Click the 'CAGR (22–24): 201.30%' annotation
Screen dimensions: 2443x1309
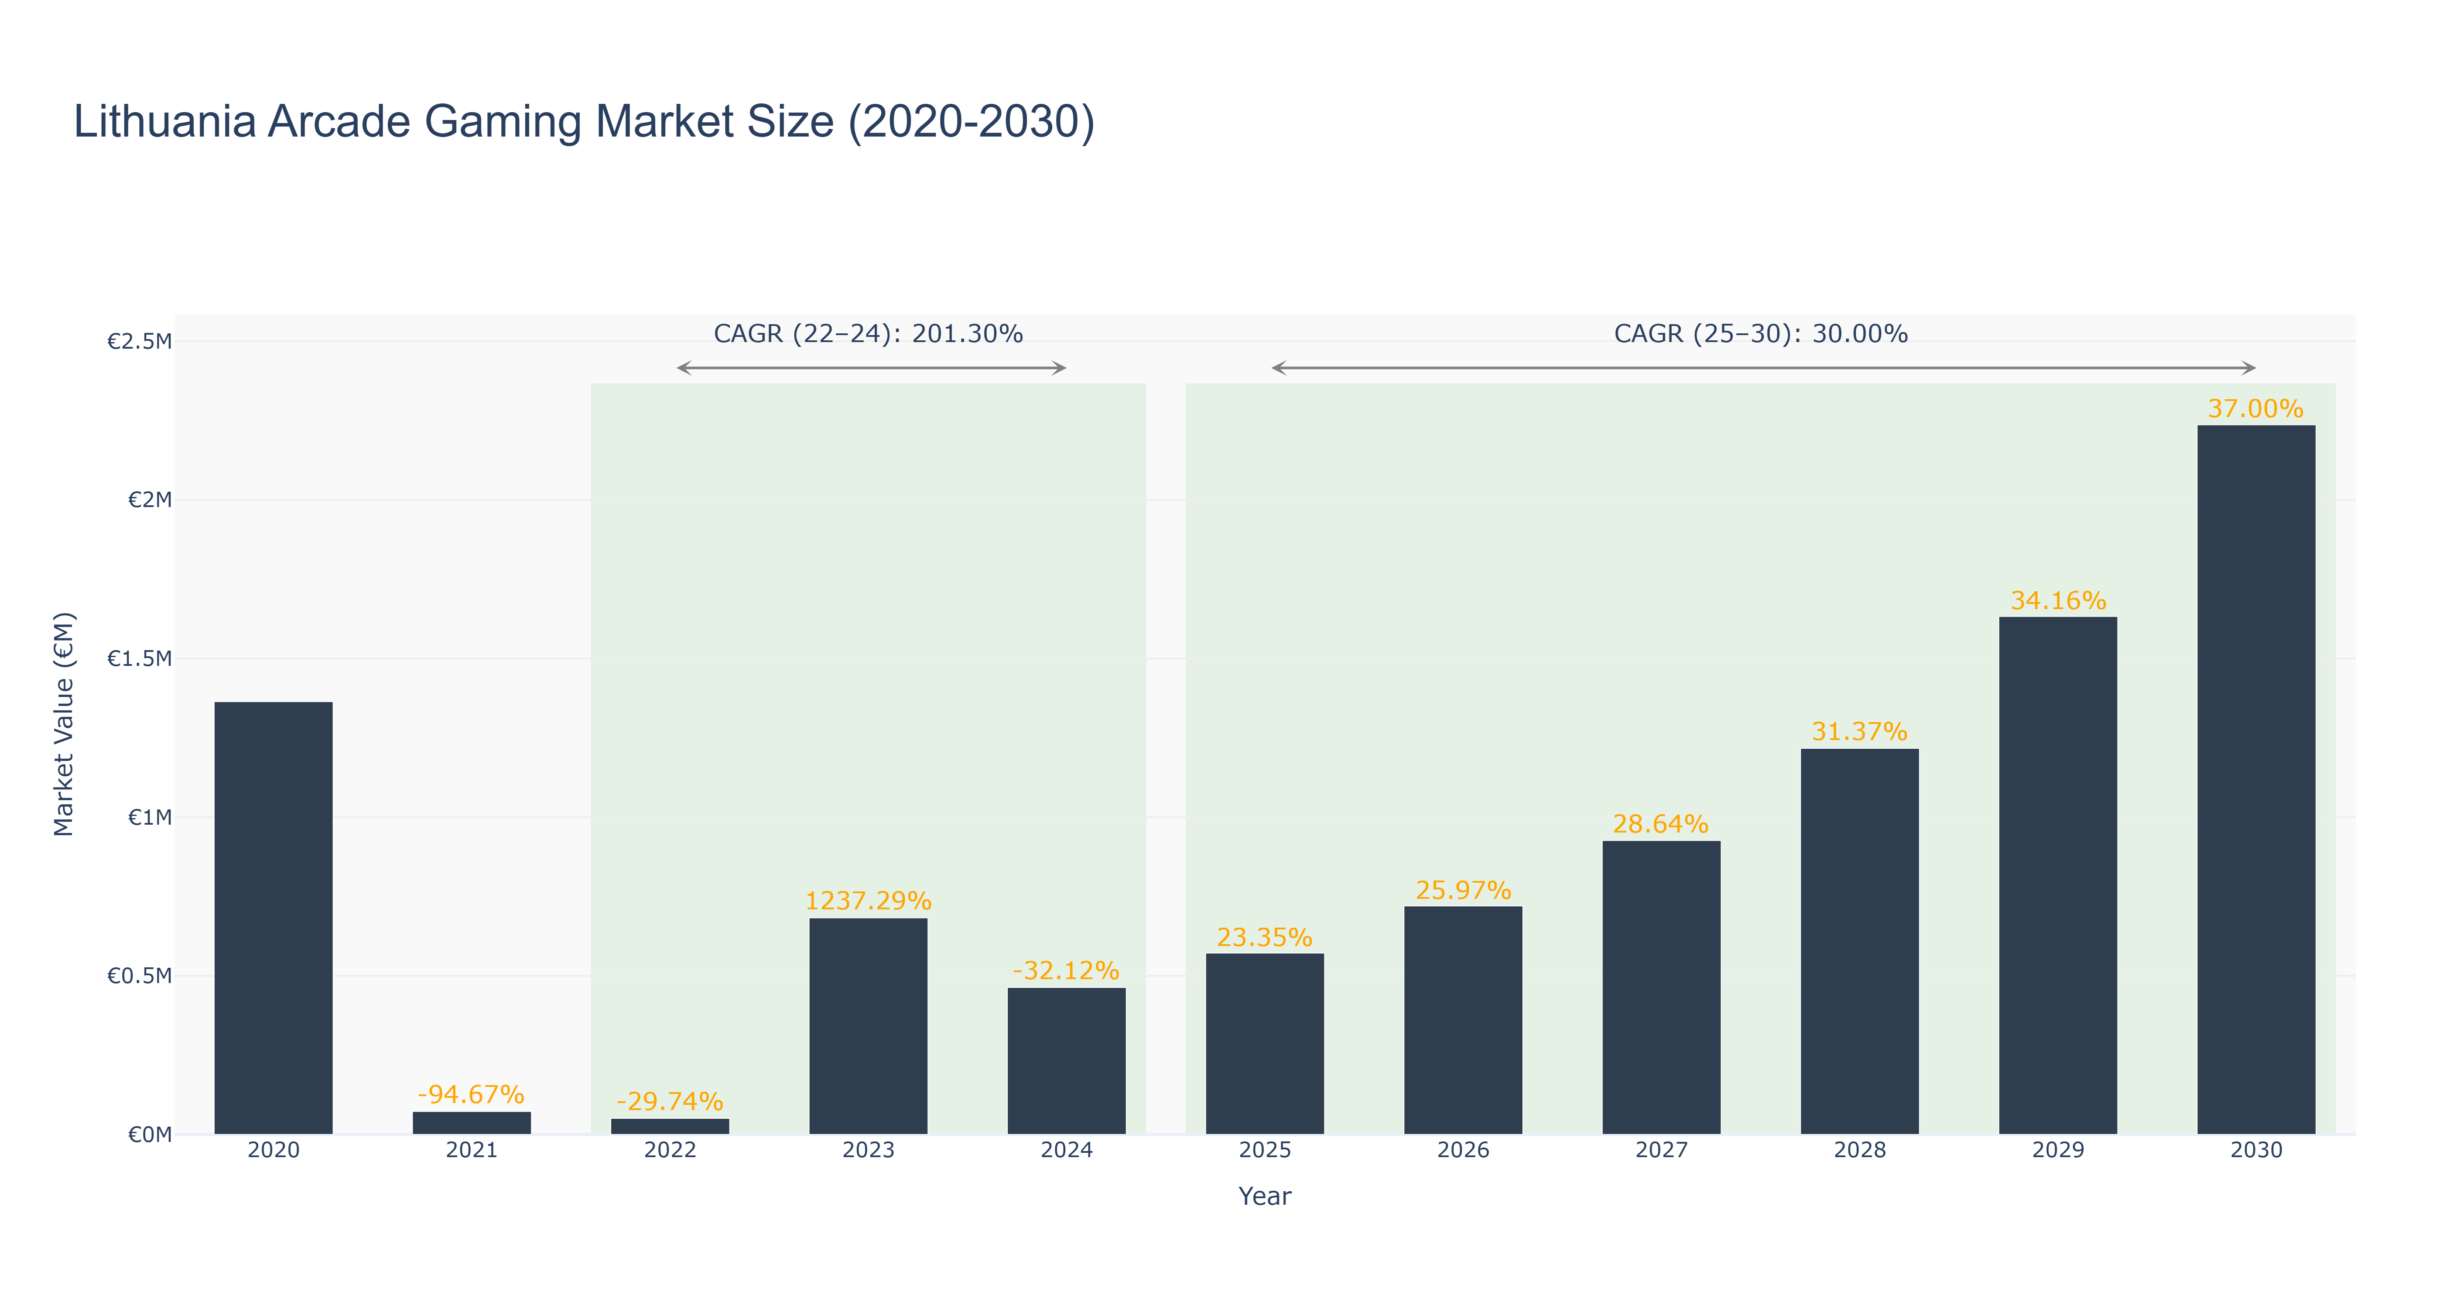pyautogui.click(x=868, y=334)
